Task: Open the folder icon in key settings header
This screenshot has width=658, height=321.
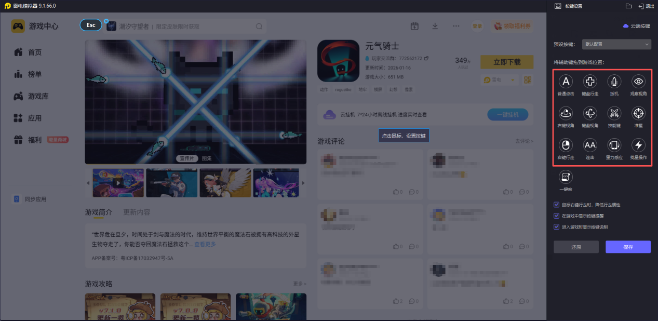Action: 629,6
